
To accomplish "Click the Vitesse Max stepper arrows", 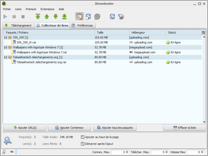I will click(x=202, y=152).
